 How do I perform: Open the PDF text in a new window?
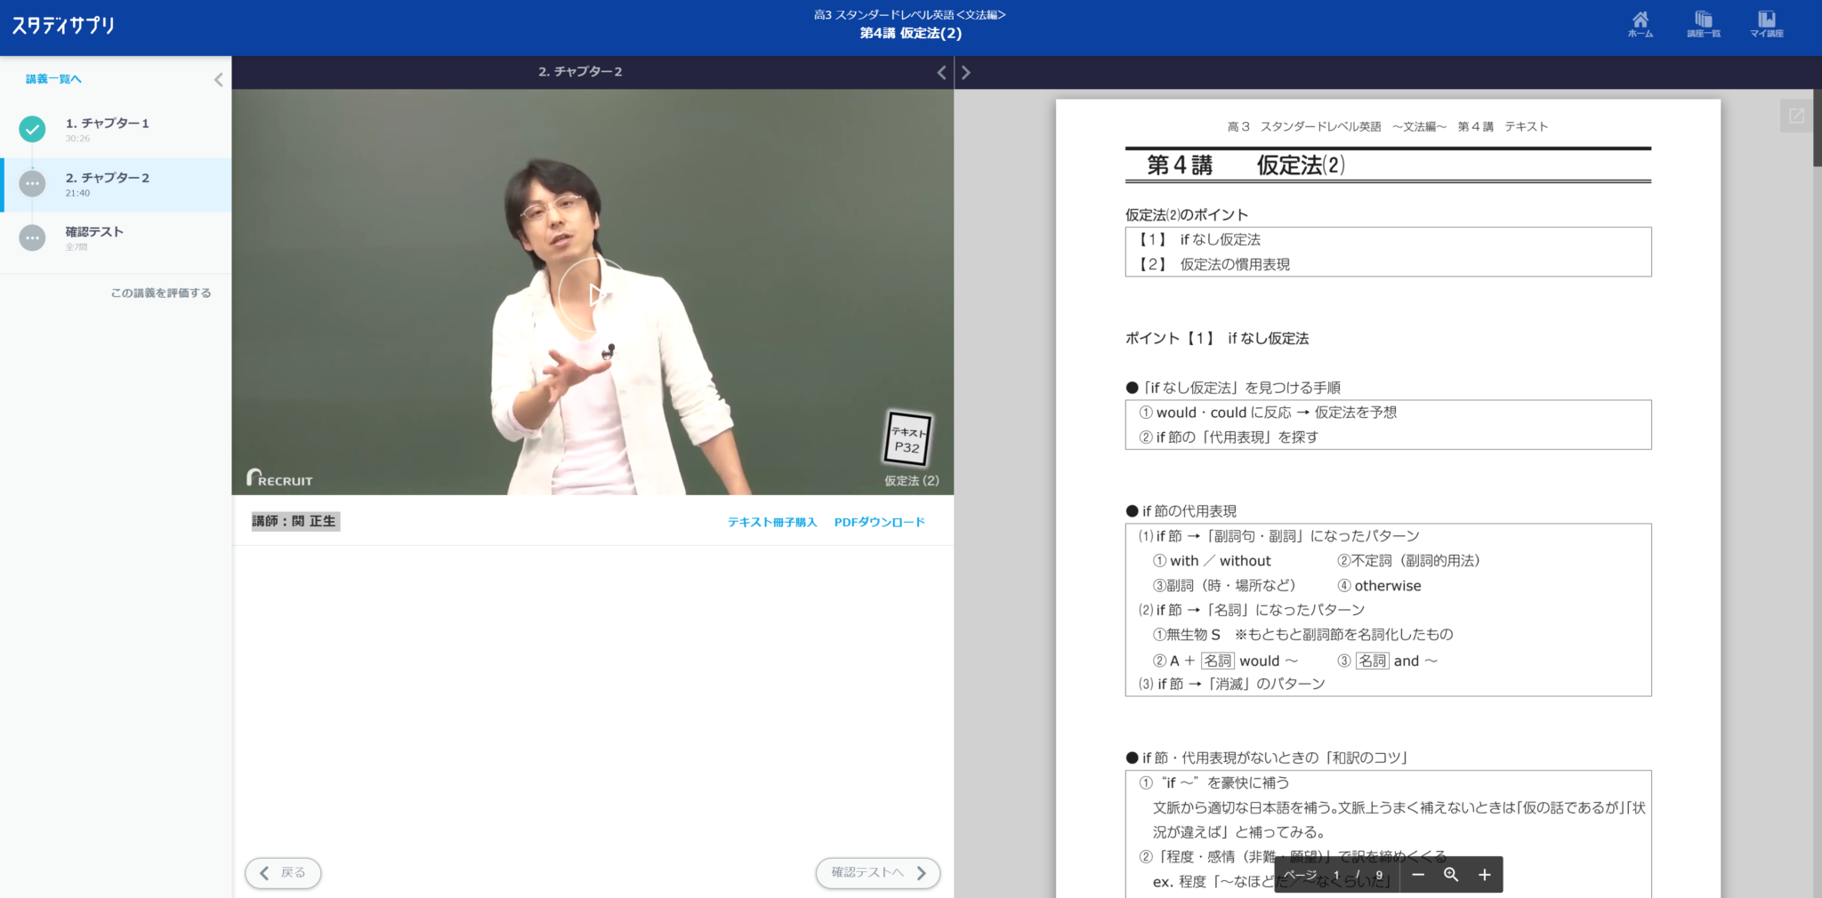(1796, 116)
